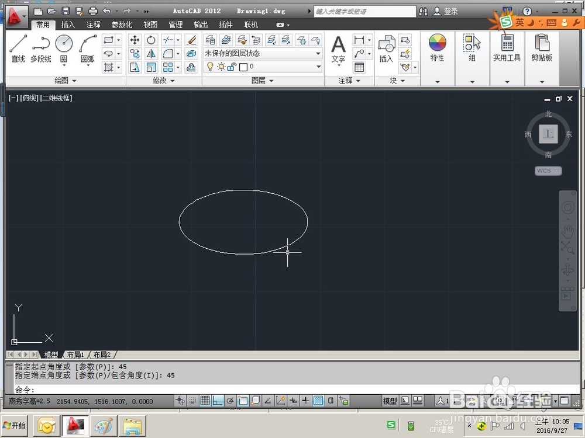Activate the Fillet tool
Image resolution: width=585 pixels, height=438 pixels.
(168, 54)
